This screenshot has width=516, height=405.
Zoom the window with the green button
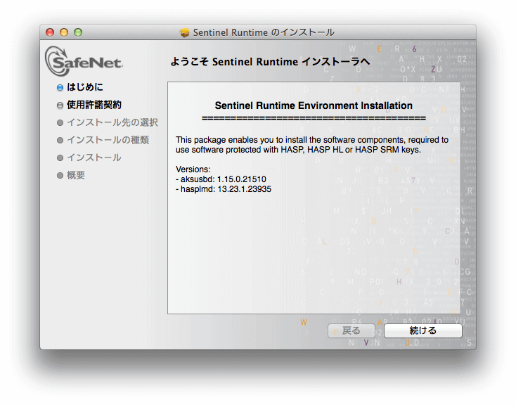(x=78, y=32)
